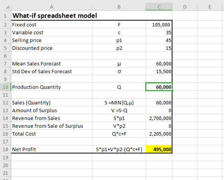Viewport: 224px width, 180px height.
Task: Click the σ symbol cell
Action: pos(119,71)
